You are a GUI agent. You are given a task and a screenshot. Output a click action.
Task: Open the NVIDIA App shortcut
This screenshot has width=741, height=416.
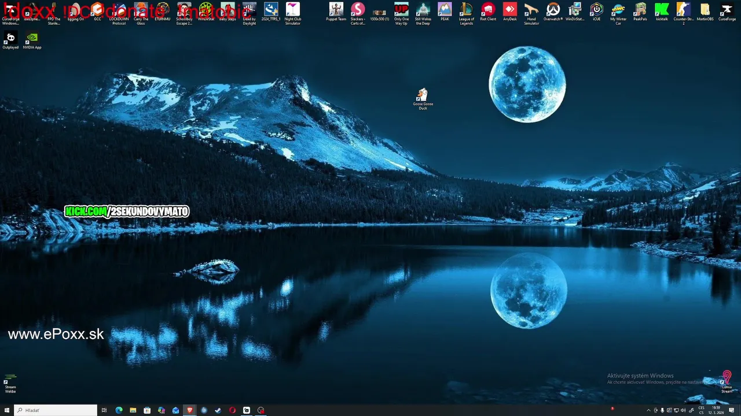click(32, 40)
